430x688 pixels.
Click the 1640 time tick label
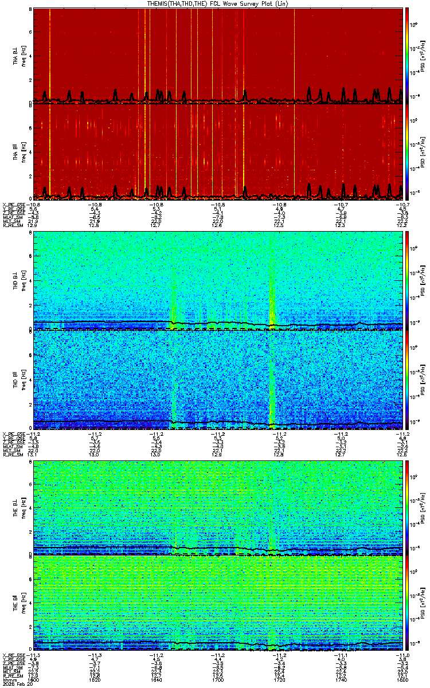tap(157, 680)
